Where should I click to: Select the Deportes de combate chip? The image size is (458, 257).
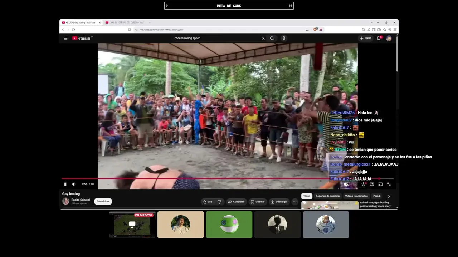tap(327, 196)
